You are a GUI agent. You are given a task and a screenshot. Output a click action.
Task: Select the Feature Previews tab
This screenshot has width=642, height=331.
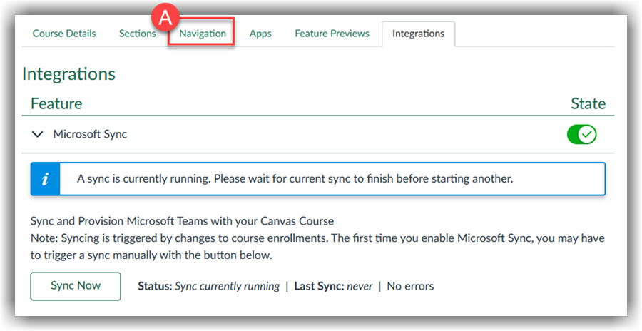coord(332,34)
